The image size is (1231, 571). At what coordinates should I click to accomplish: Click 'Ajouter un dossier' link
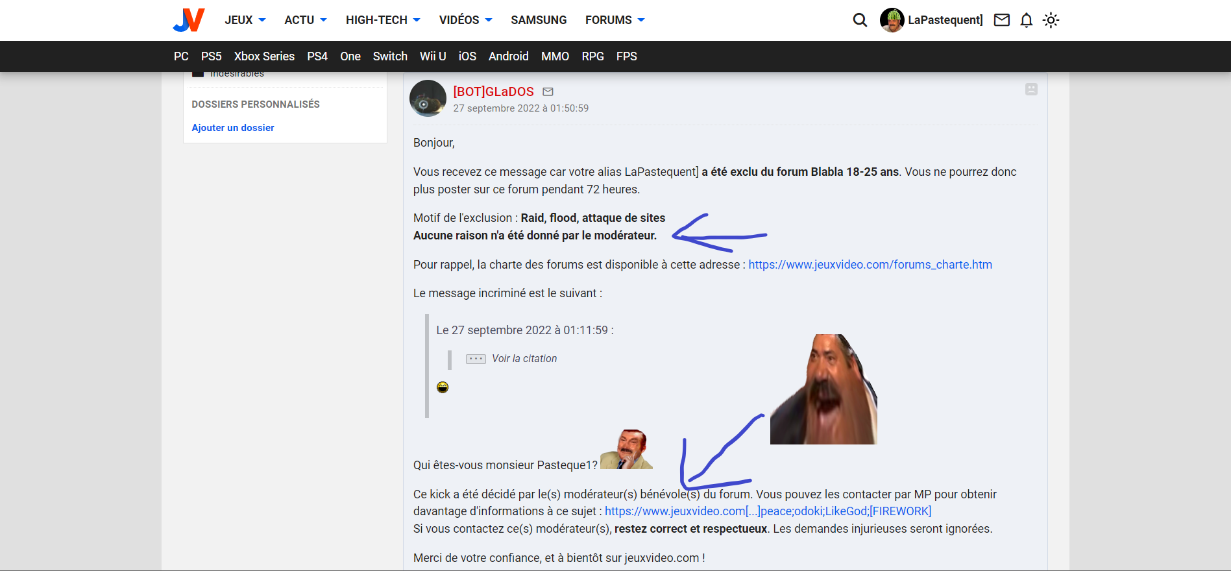(233, 128)
